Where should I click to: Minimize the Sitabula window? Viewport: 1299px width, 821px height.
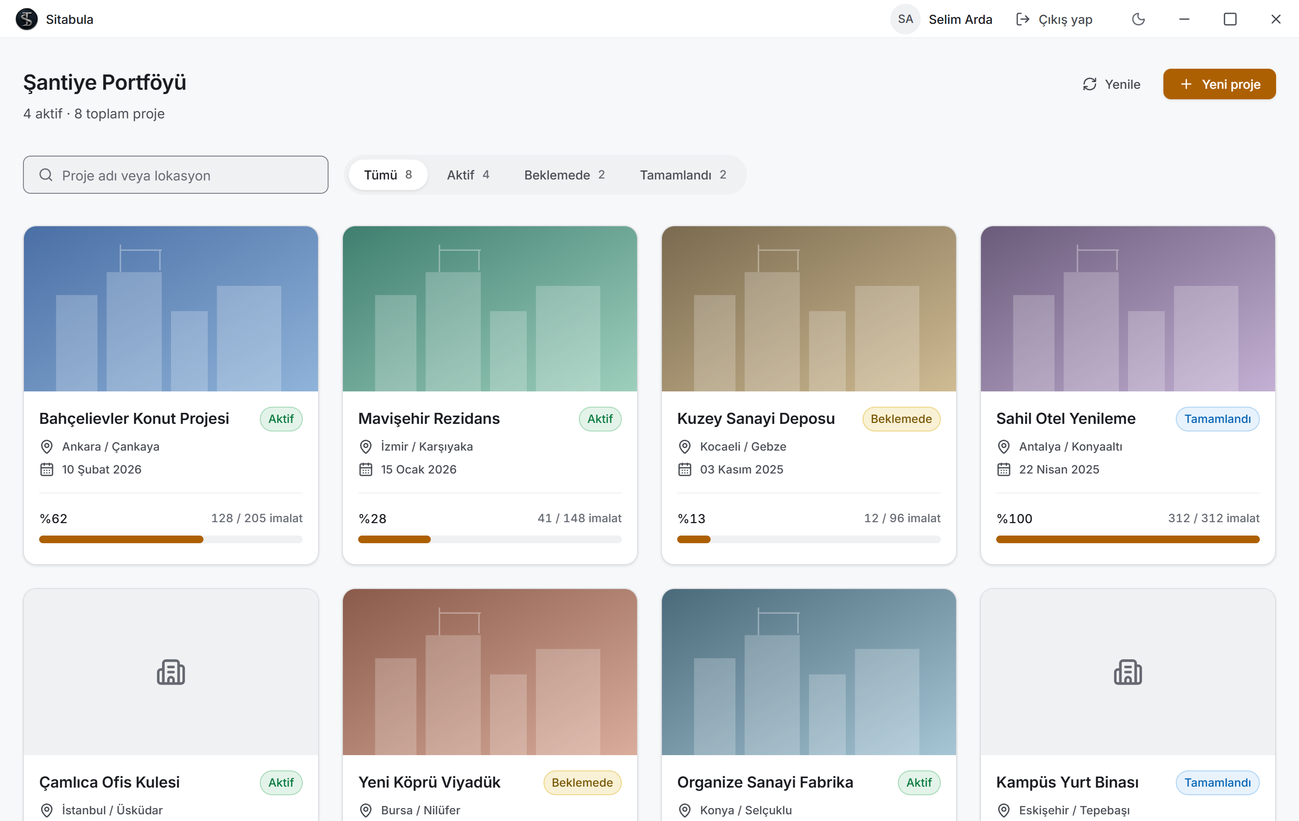pos(1184,20)
